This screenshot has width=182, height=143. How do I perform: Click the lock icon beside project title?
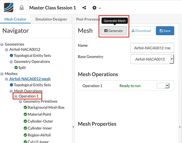(22, 8)
